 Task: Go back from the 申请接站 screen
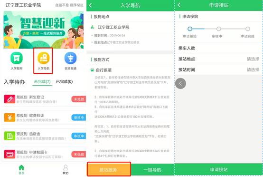179,5
